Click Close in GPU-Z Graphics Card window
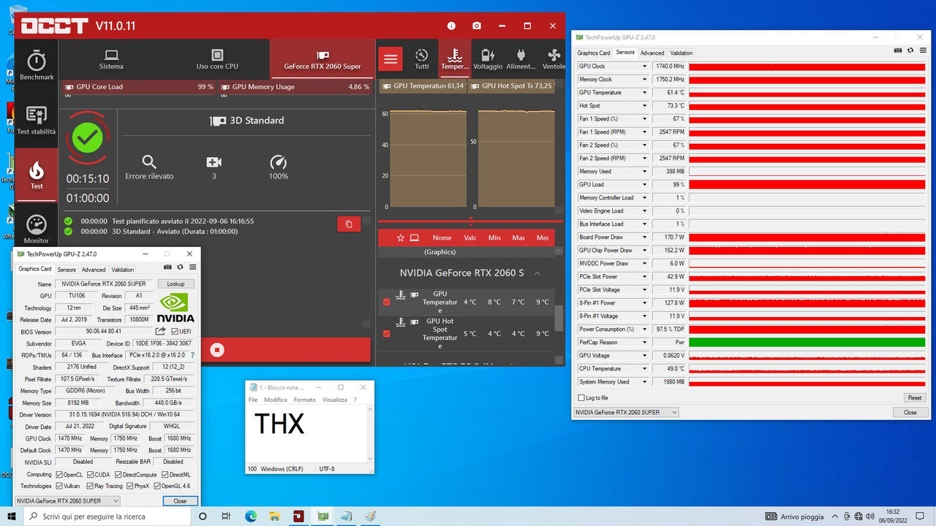 (x=180, y=500)
